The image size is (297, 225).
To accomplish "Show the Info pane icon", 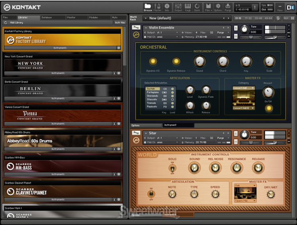I will (167, 8).
